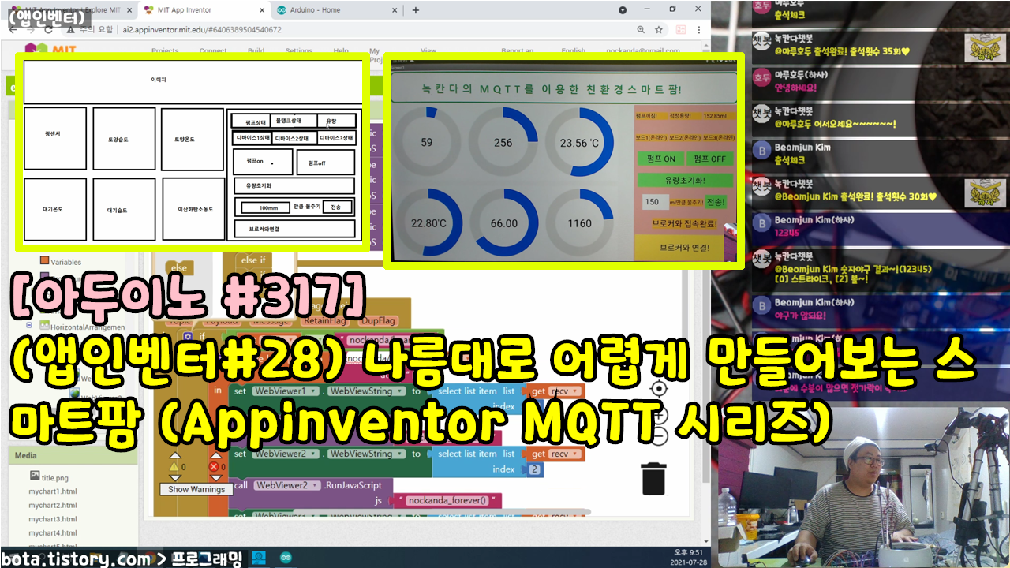Click the address bar URL
This screenshot has height=568, width=1010.
(x=202, y=30)
